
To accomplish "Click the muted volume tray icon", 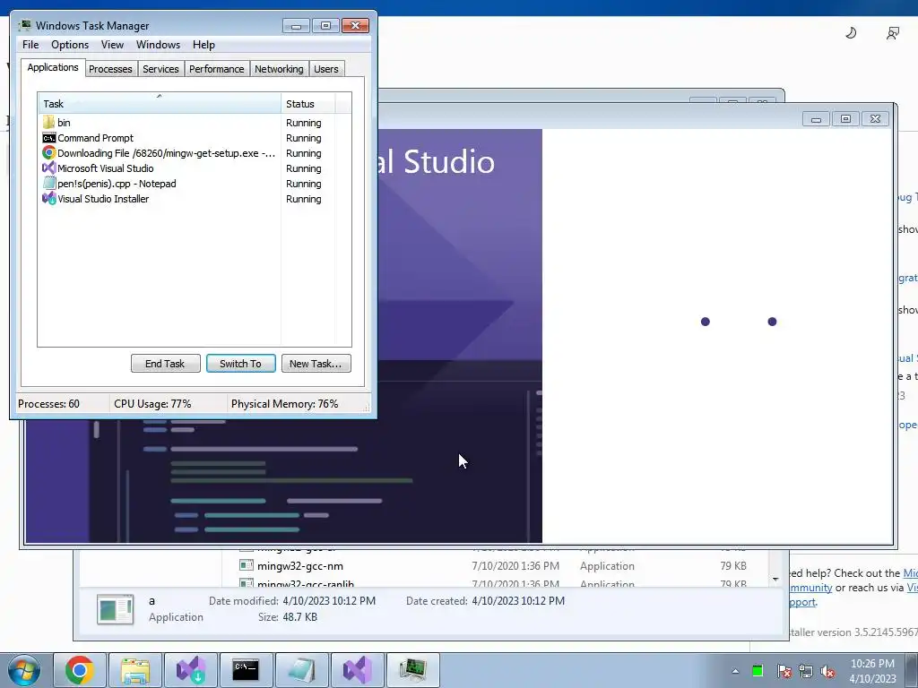I will coord(827,672).
